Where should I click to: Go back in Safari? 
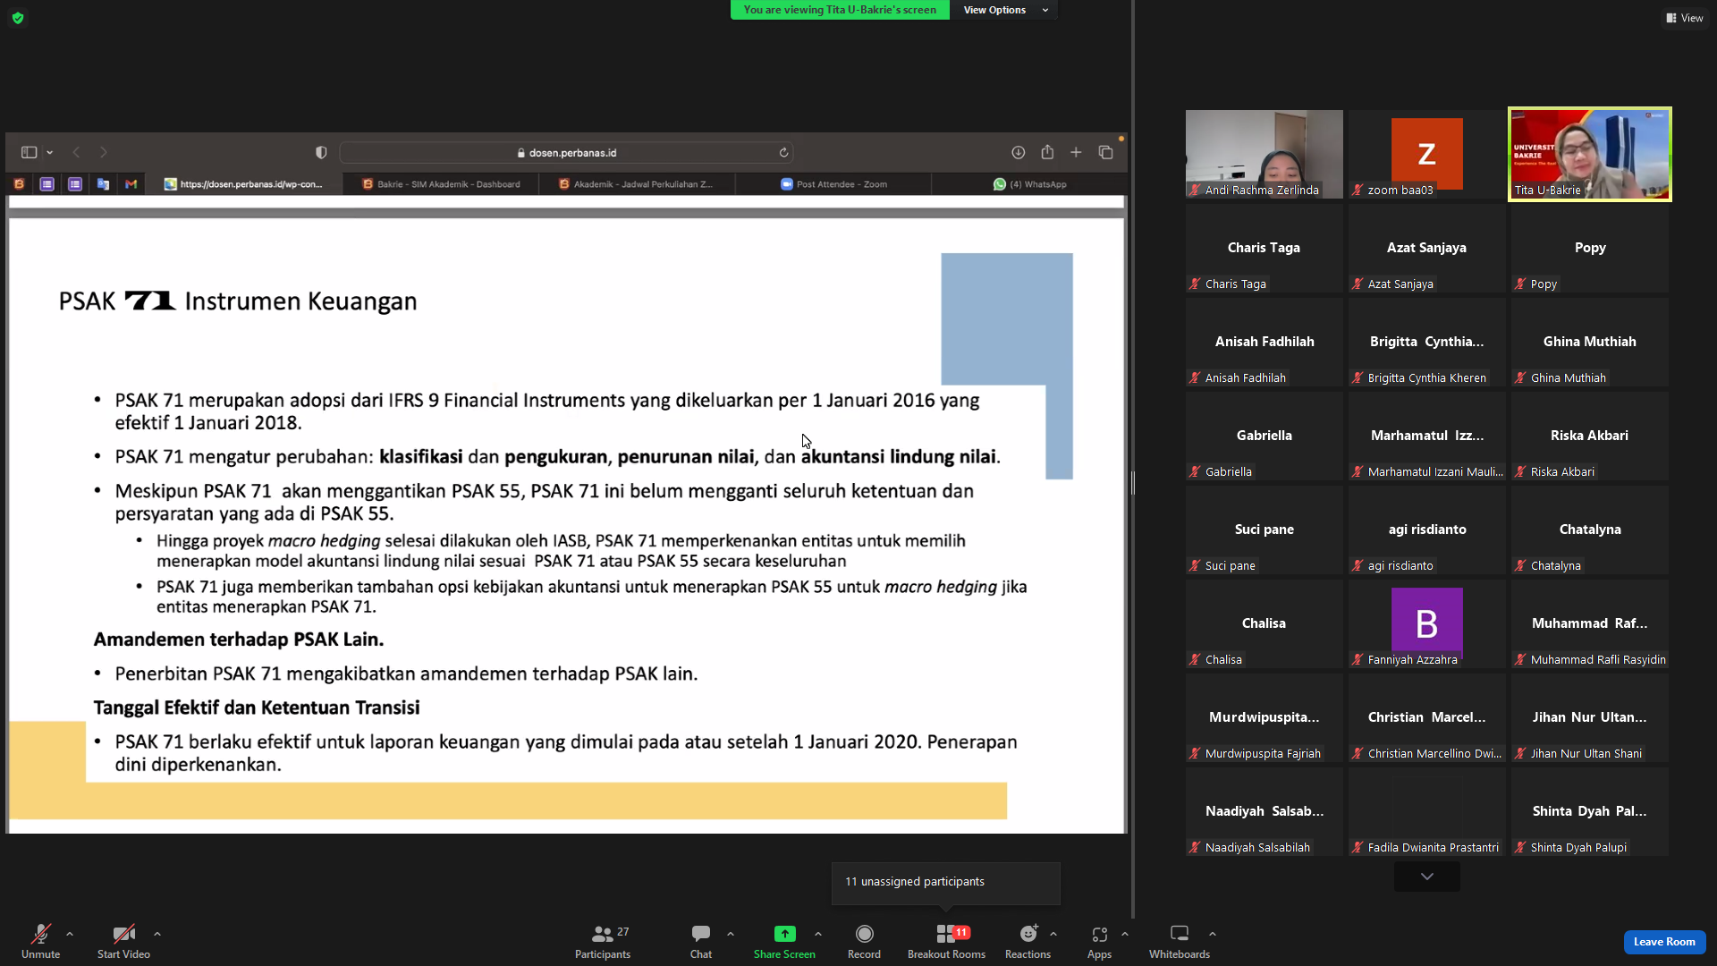point(77,153)
